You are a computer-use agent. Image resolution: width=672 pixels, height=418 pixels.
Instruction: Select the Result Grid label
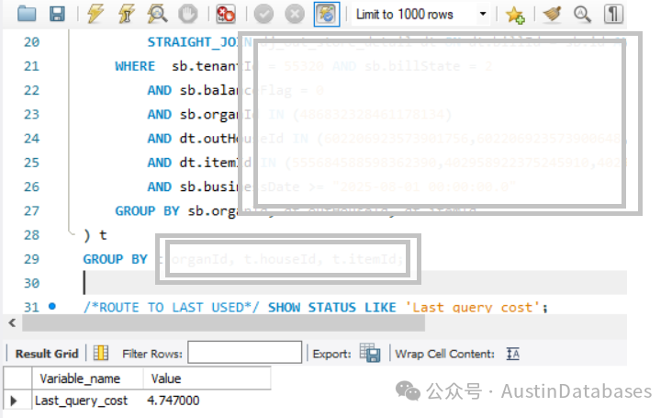click(x=47, y=354)
